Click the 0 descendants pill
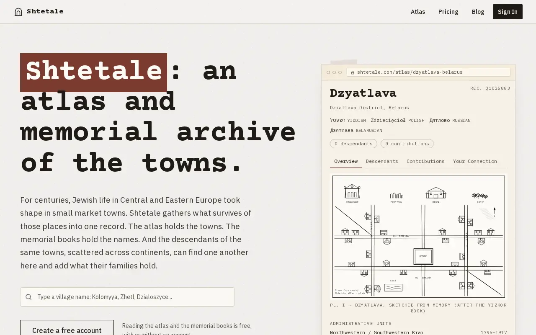Viewport: 536px width, 335px height. (353, 144)
